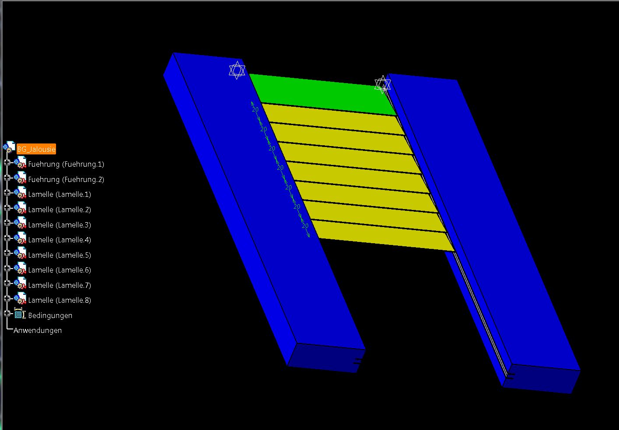Expand the Lamelle (Lamelle.8) node
Image resolution: width=619 pixels, height=430 pixels.
[x=7, y=298]
